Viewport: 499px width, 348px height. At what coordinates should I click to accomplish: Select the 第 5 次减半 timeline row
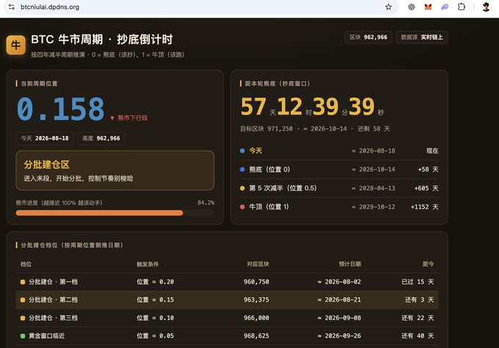(x=339, y=188)
